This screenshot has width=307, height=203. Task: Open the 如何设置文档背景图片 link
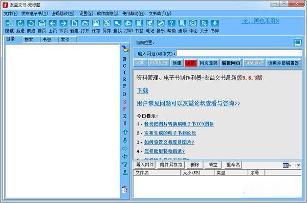[x=169, y=142]
